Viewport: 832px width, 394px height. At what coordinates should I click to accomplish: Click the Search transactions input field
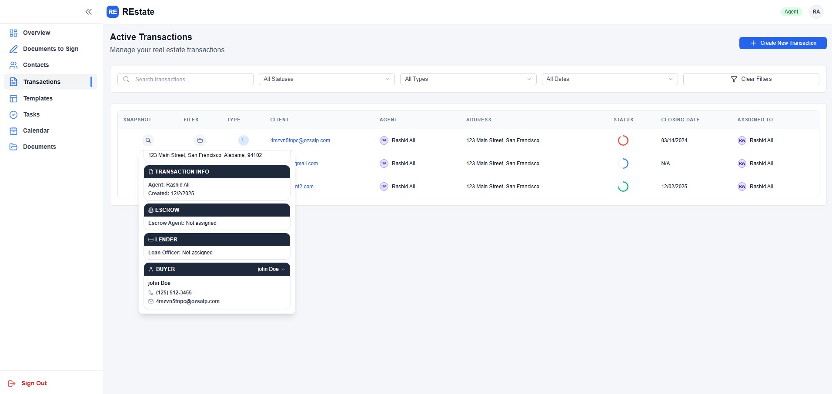[185, 79]
